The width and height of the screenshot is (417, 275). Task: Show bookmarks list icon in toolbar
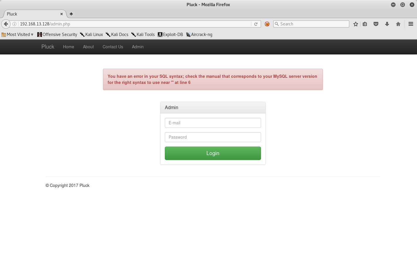365,24
